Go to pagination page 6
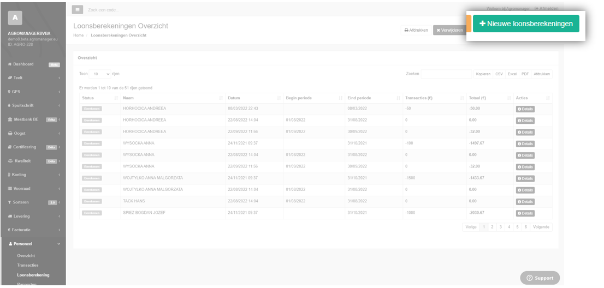 (x=526, y=227)
